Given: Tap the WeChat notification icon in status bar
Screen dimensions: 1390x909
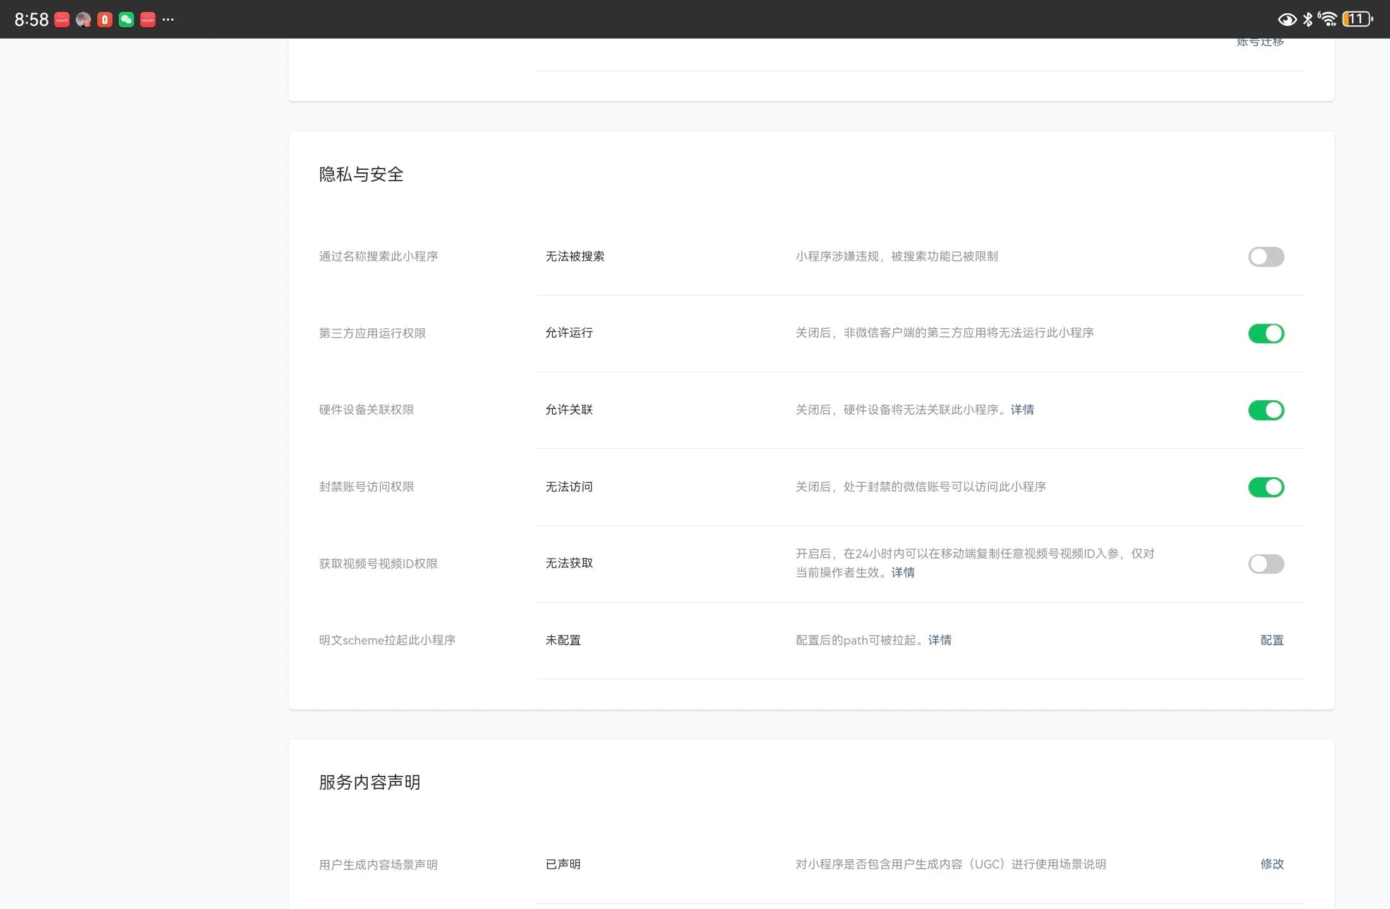Looking at the screenshot, I should coord(126,20).
